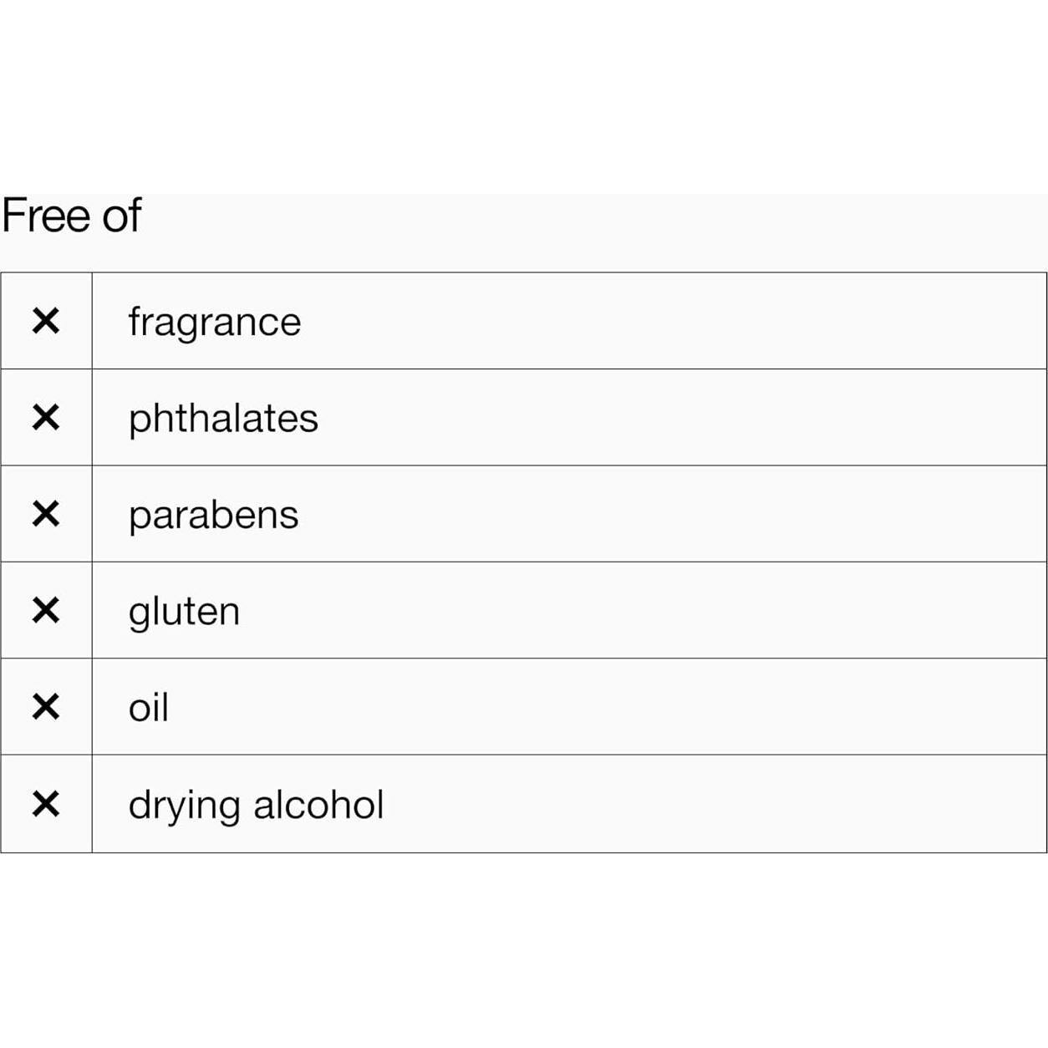Click the 'Free of' heading
This screenshot has height=1048, width=1048.
tap(72, 216)
